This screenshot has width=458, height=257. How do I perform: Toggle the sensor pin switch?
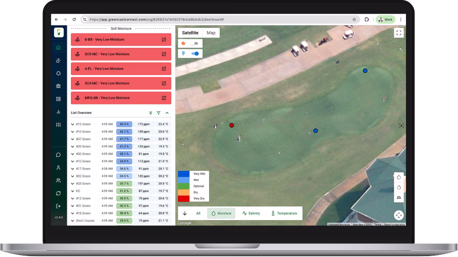(195, 53)
